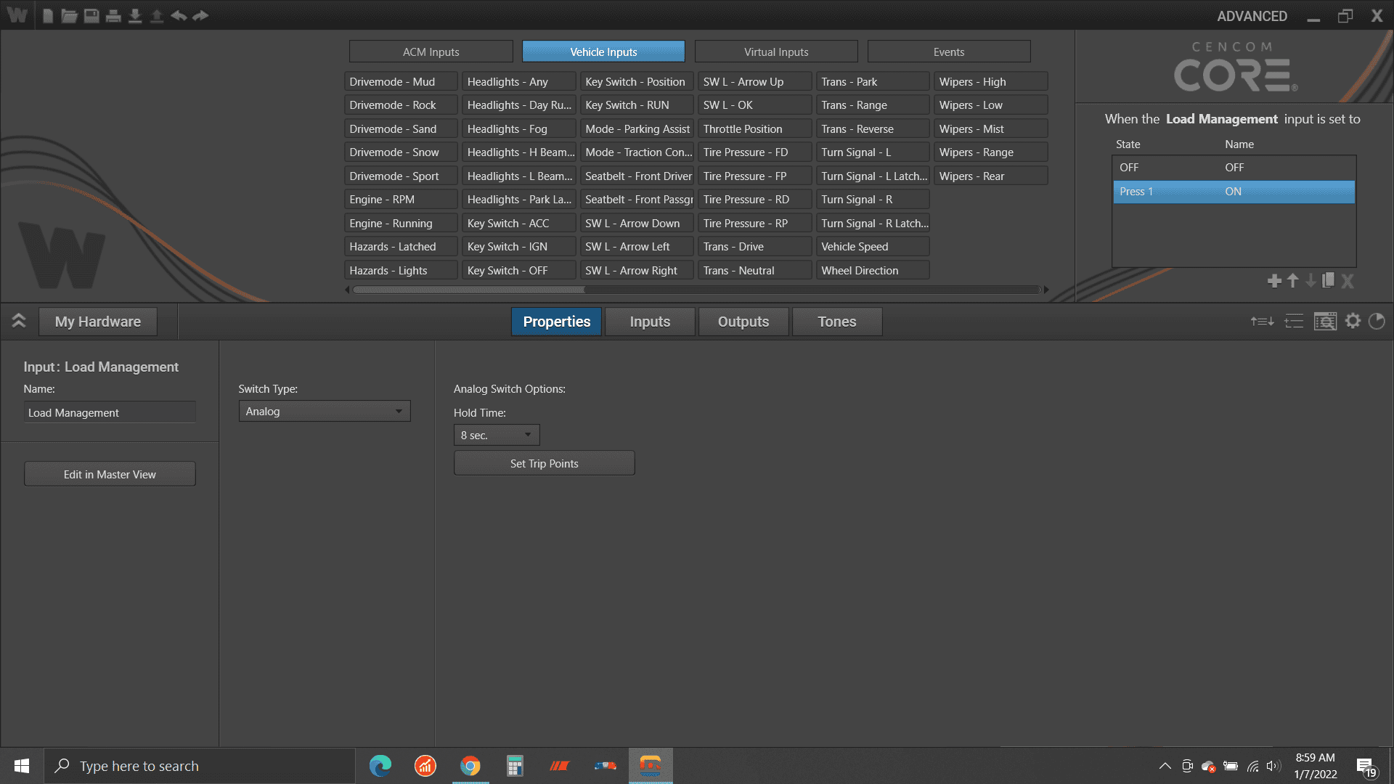
Task: Switch to the Virtual Inputs tab
Action: [x=776, y=52]
